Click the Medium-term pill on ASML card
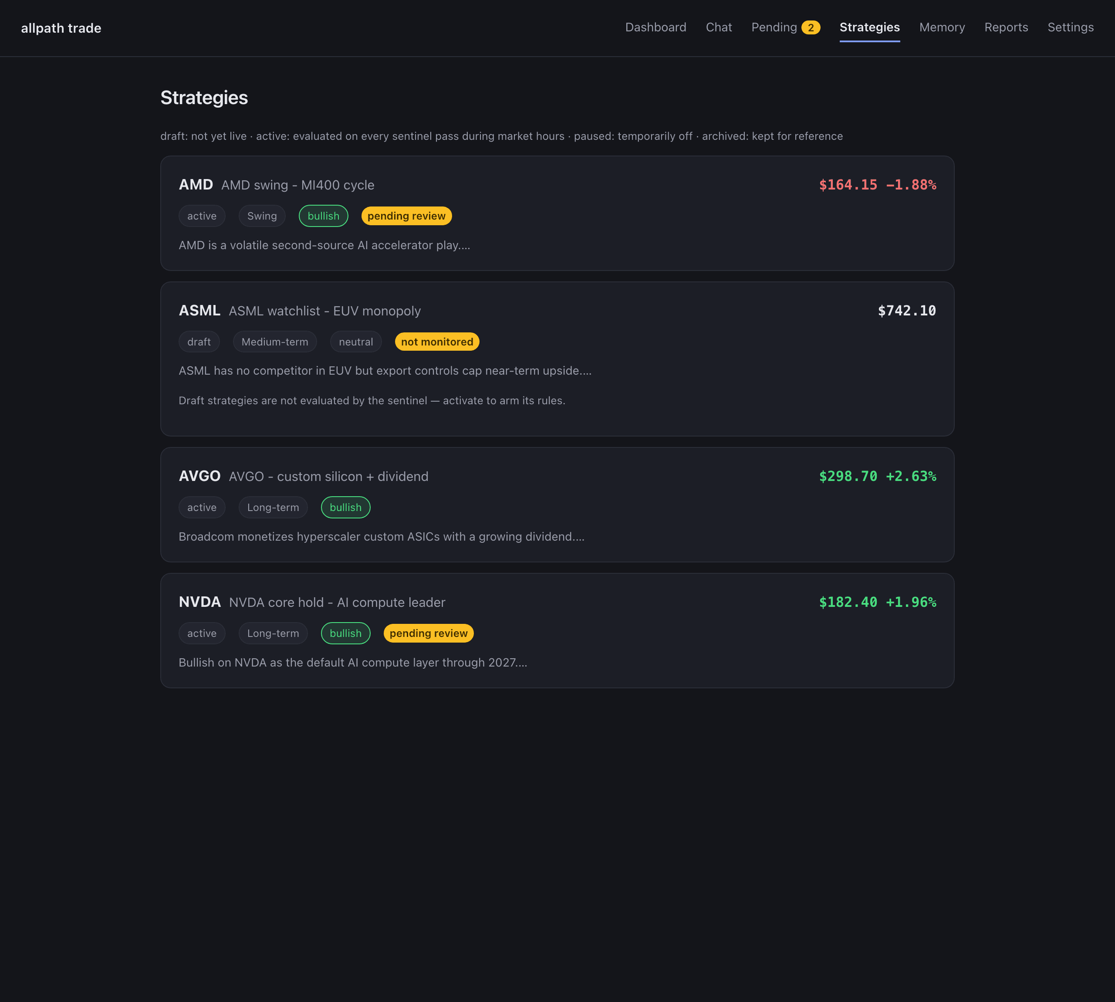Viewport: 1115px width, 1002px height. coord(275,342)
